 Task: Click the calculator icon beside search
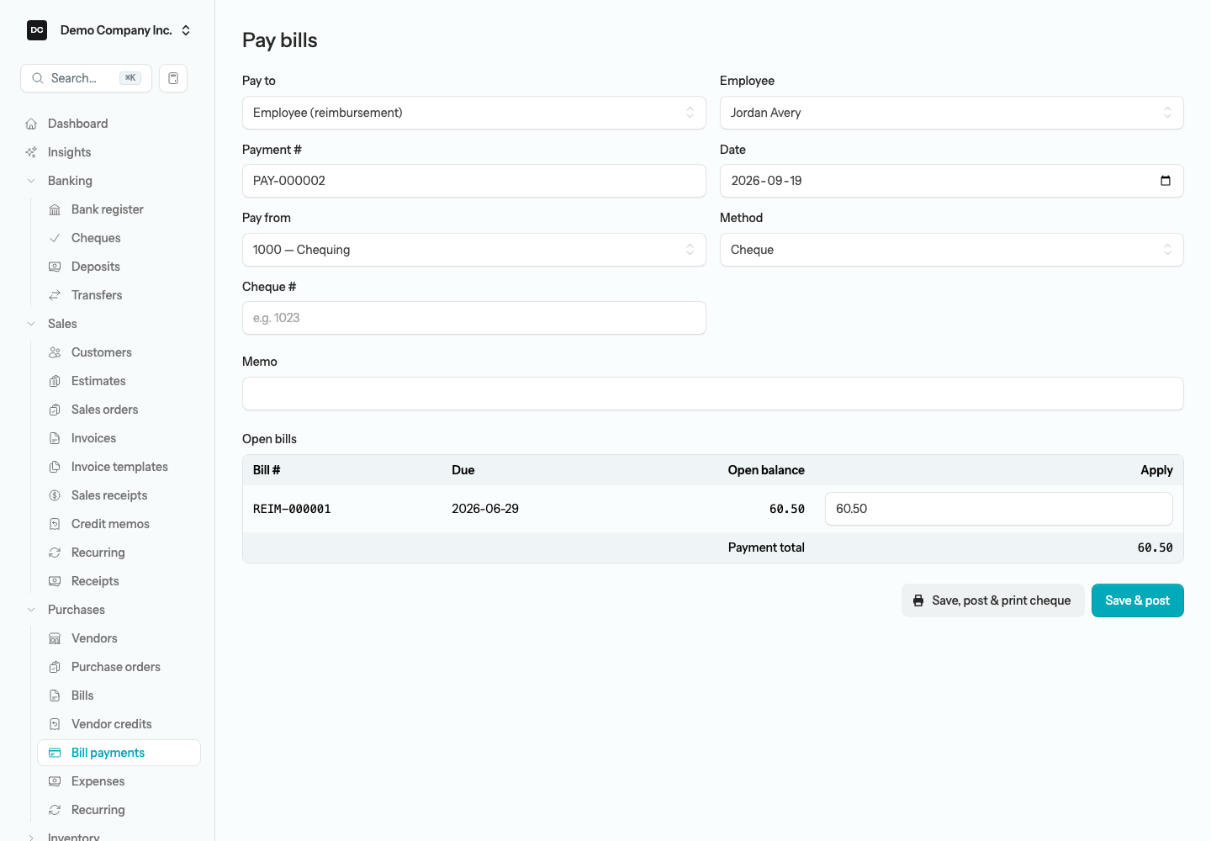[x=173, y=78]
